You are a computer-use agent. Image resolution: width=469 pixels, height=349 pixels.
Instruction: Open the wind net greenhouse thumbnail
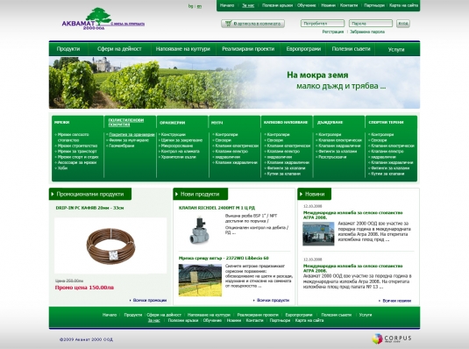(x=200, y=280)
